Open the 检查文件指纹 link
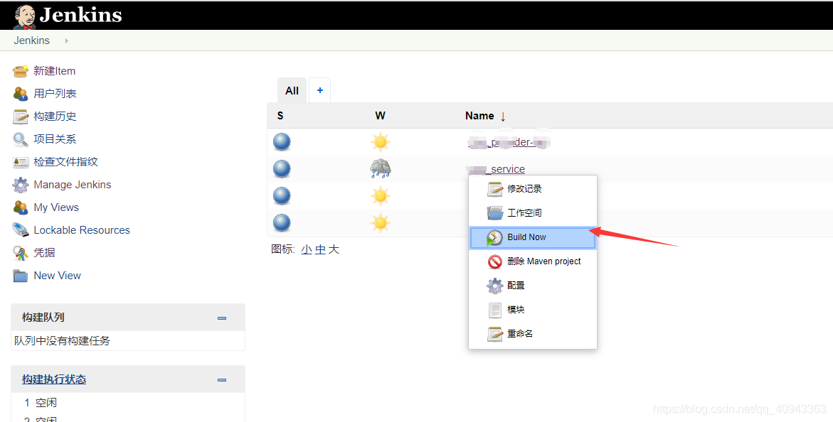 pos(66,161)
